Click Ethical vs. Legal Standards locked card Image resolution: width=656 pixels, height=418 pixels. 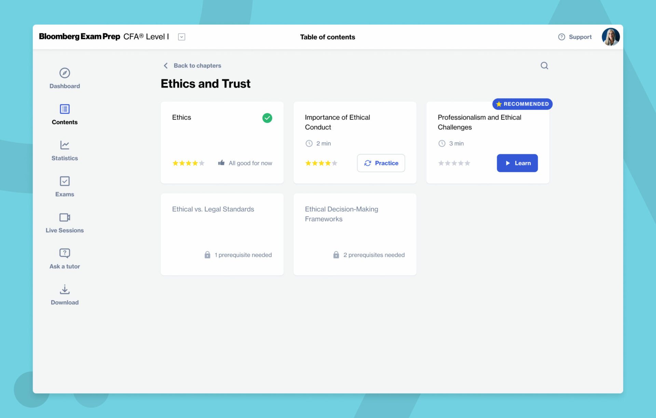pyautogui.click(x=222, y=234)
